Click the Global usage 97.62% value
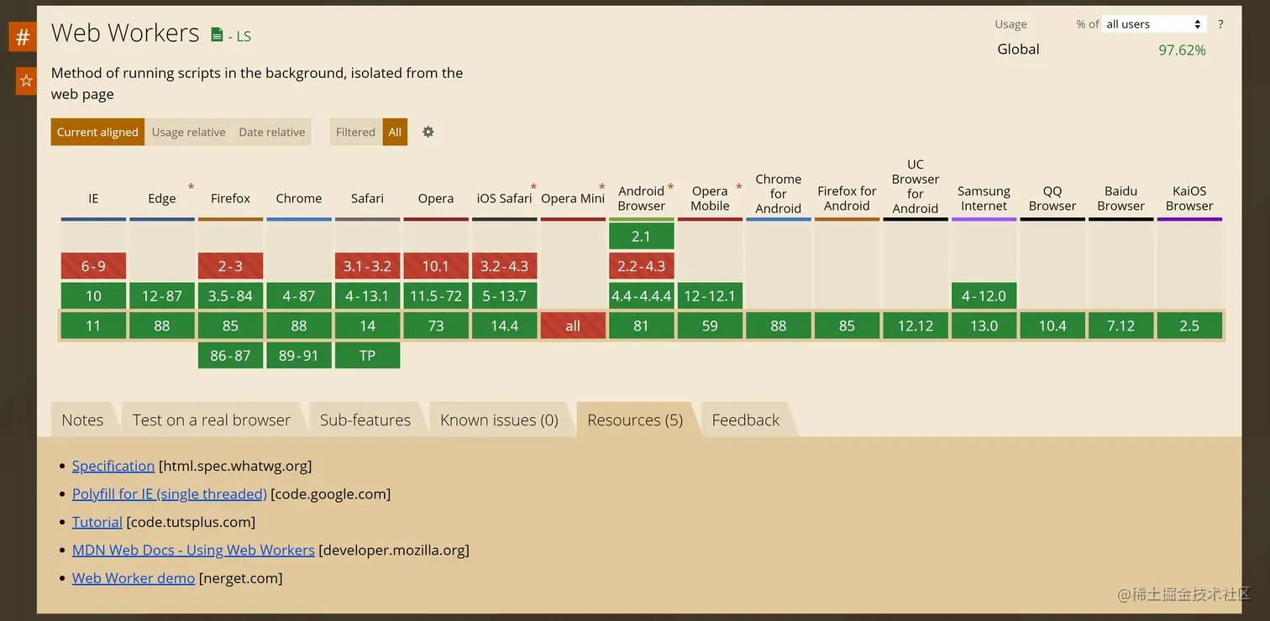Viewport: 1270px width, 621px height. pyautogui.click(x=1182, y=50)
